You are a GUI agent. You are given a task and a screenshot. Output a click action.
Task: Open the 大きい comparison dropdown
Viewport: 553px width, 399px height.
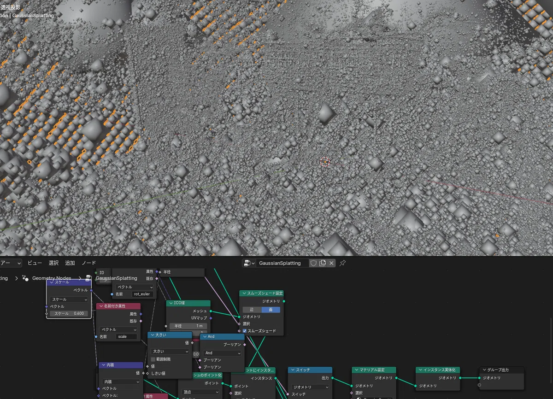170,352
